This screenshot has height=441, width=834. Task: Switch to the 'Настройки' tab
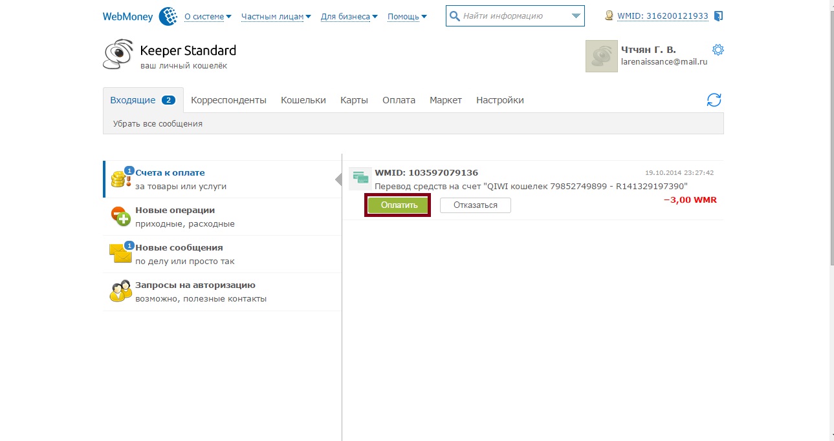pos(500,100)
